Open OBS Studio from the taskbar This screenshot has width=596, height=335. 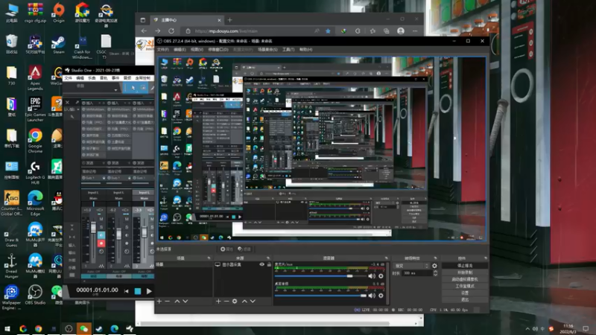click(69, 328)
